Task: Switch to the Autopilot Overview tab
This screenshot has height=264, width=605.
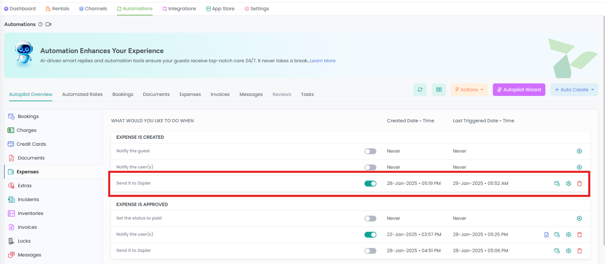Action: [31, 94]
